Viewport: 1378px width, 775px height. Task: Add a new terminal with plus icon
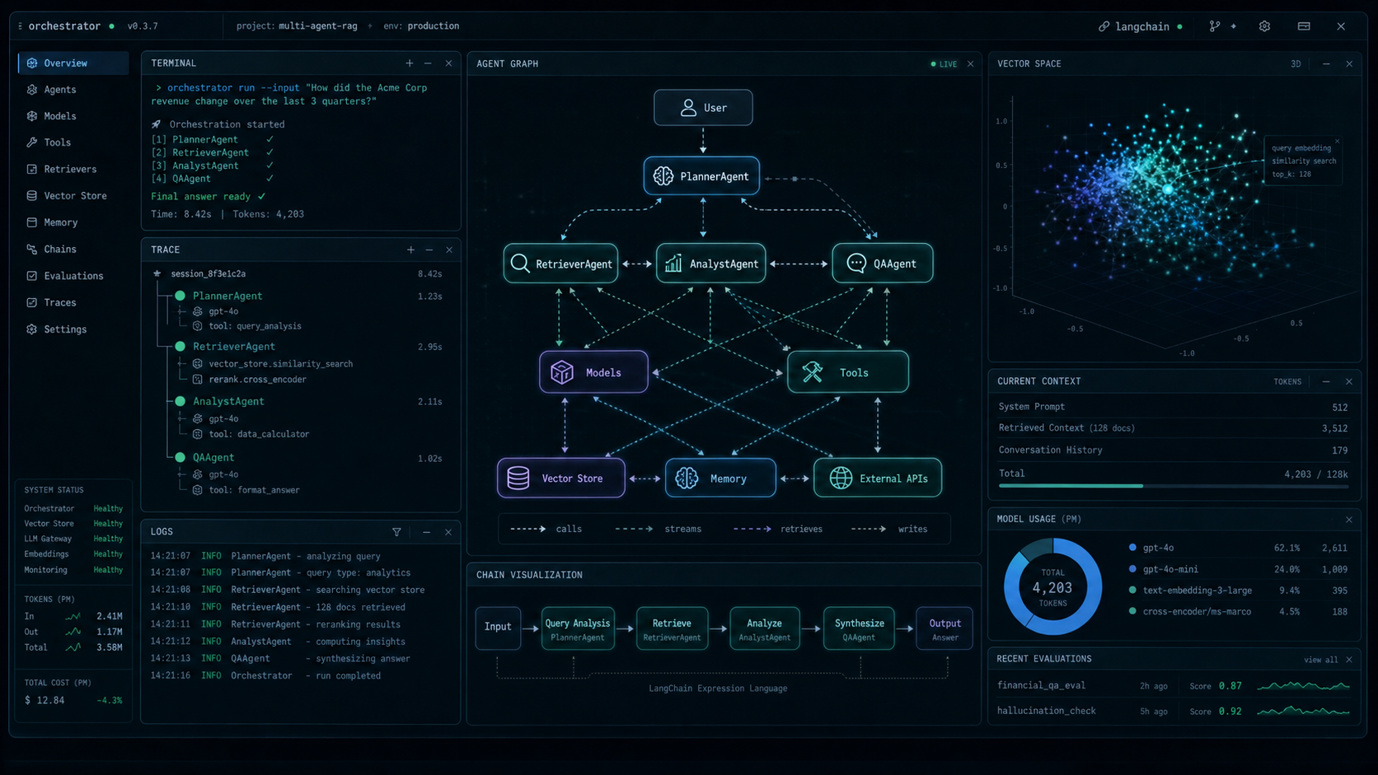pos(410,63)
